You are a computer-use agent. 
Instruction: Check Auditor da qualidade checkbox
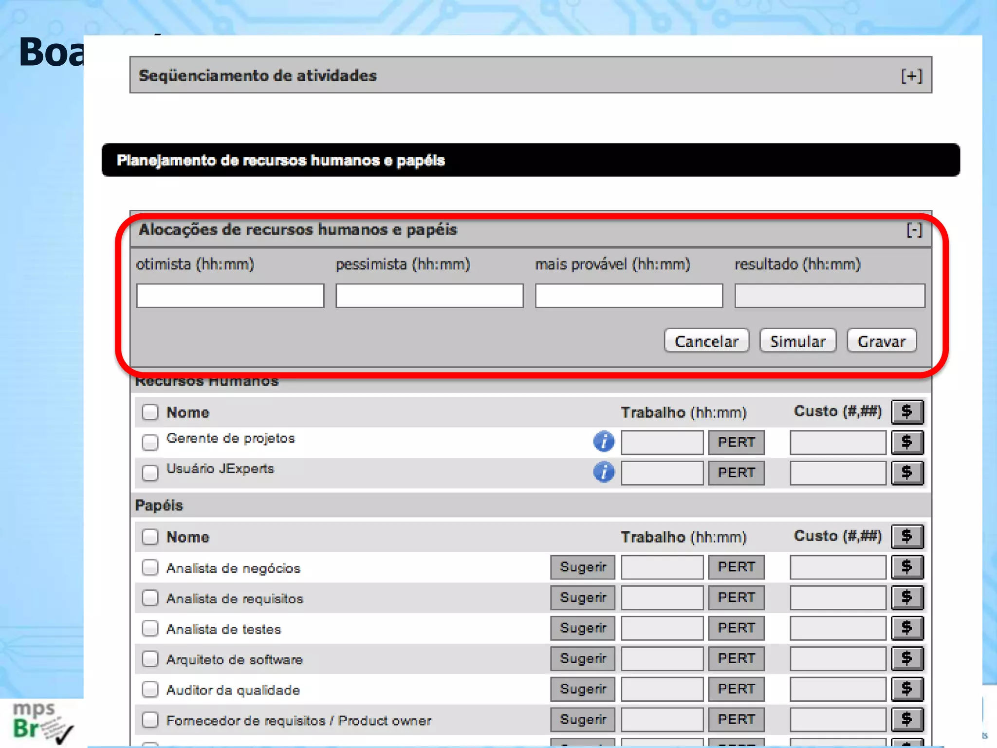150,689
